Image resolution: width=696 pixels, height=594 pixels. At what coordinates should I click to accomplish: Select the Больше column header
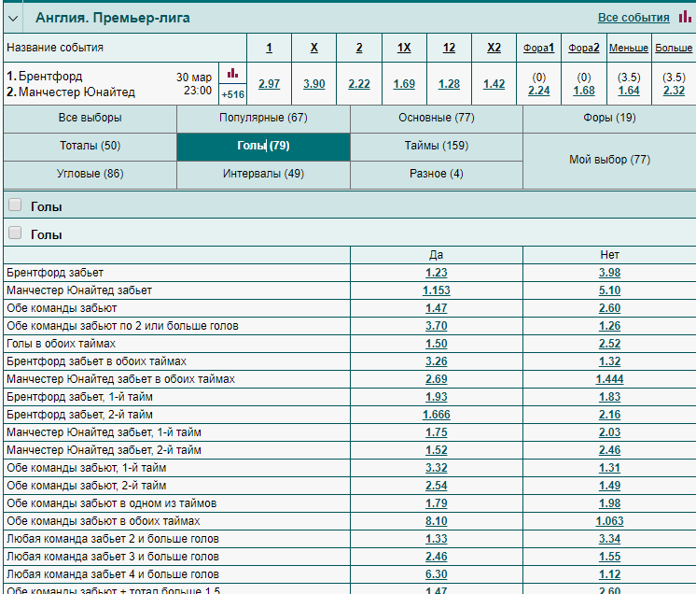pyautogui.click(x=674, y=48)
